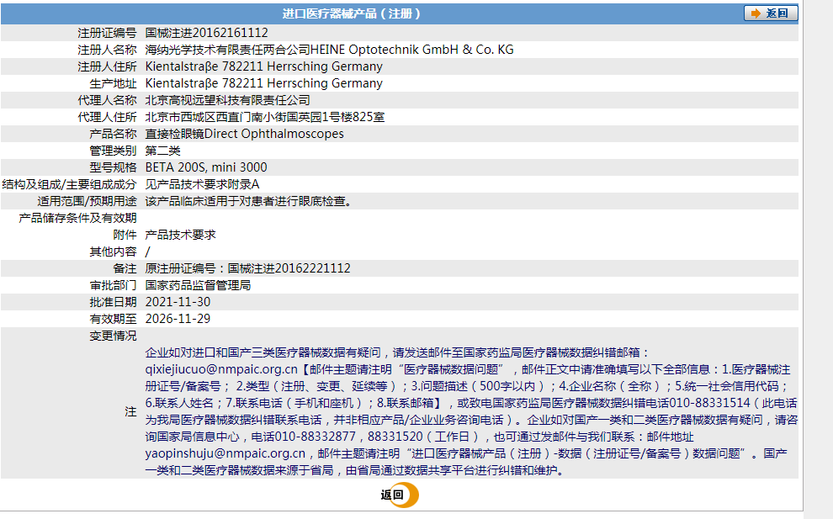Click the 注册人名称 field label
Viewport: 833px width, 519px height.
click(x=108, y=50)
